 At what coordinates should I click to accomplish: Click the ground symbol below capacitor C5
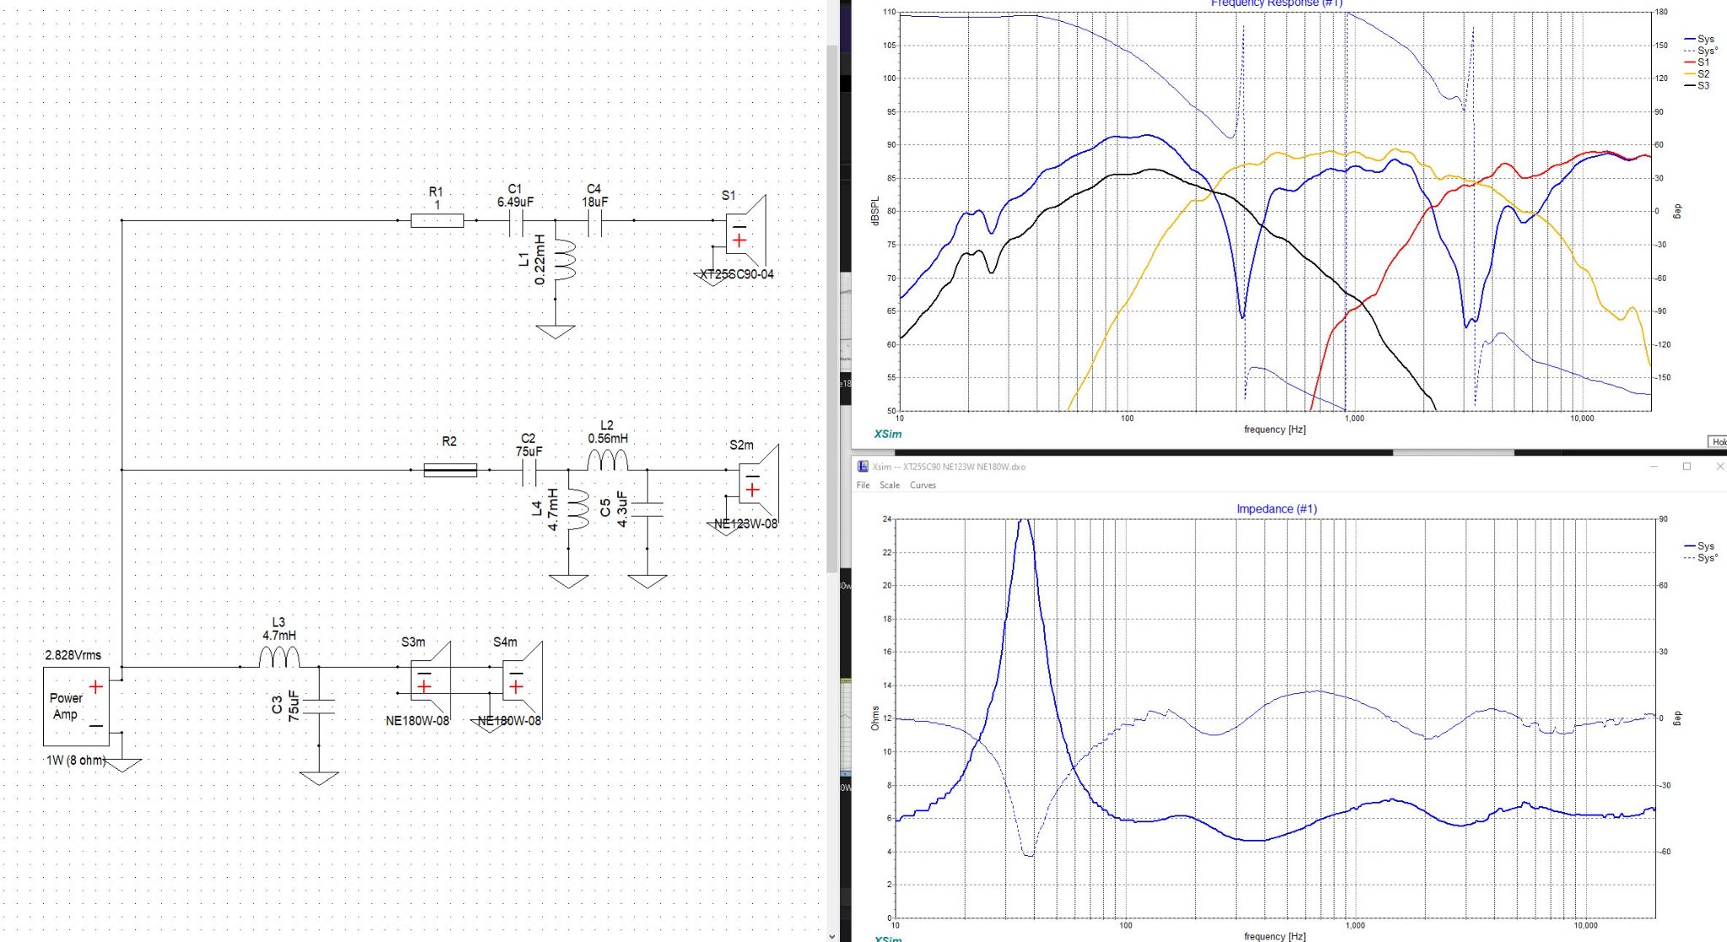(648, 581)
